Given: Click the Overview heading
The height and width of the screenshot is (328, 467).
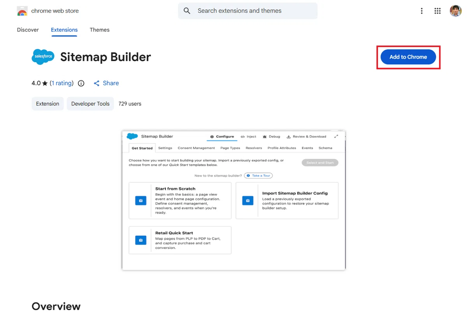Looking at the screenshot, I should [56, 307].
